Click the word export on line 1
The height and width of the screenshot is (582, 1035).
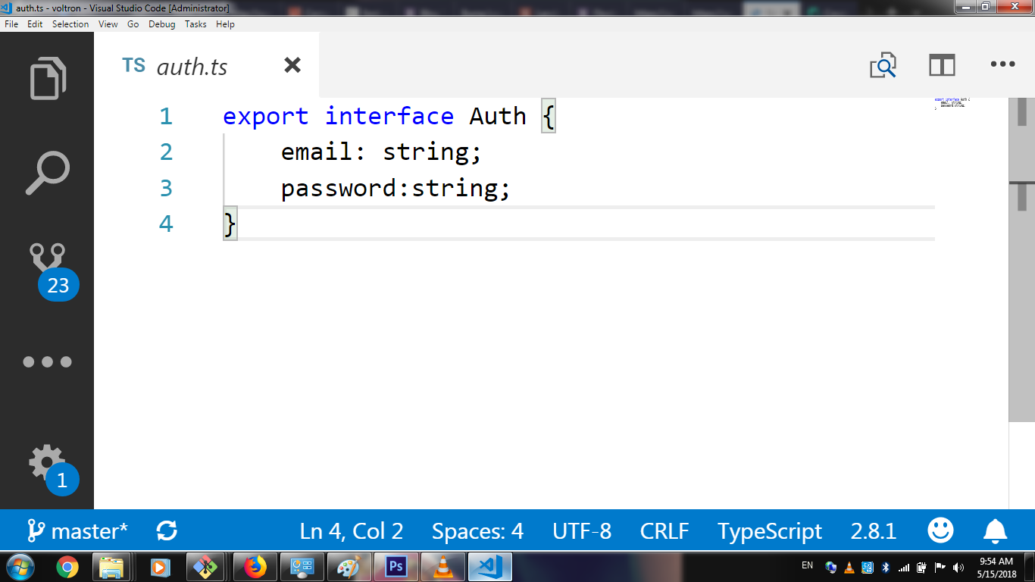click(x=266, y=116)
